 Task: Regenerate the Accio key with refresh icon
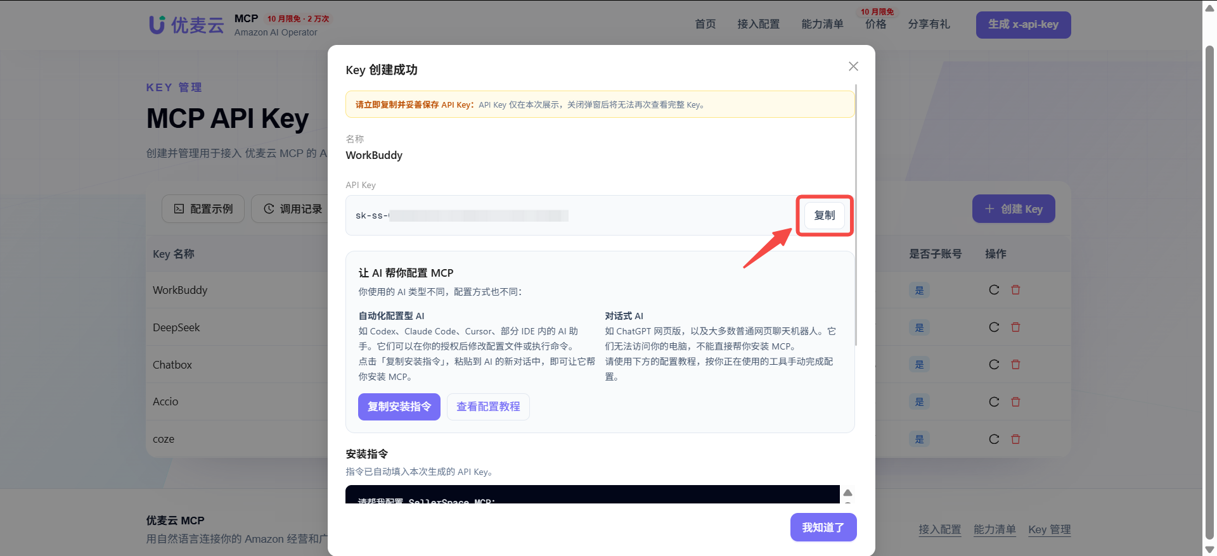coord(994,402)
